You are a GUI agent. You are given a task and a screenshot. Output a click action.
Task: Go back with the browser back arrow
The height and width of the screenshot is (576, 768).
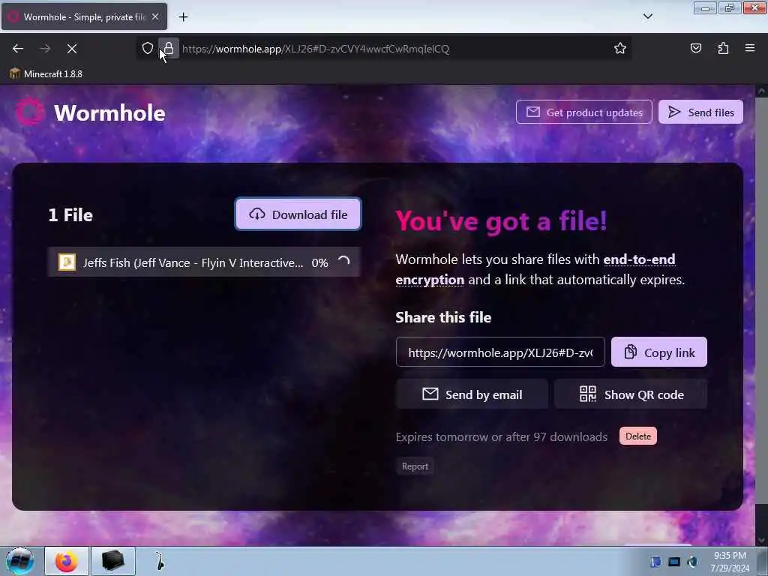click(18, 49)
